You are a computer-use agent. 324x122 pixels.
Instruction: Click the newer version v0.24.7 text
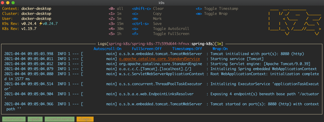coord(50,24)
